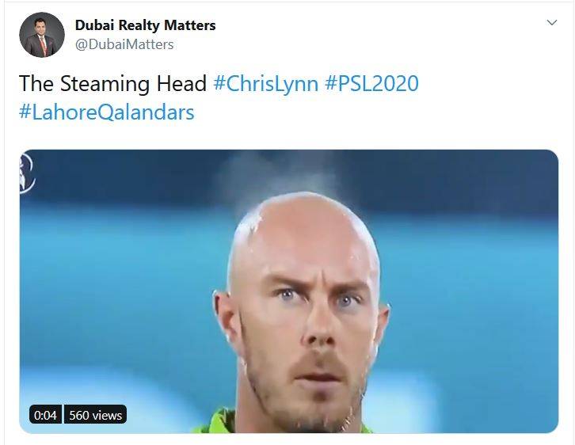Click the red tie in avatar photo
This screenshot has height=445, width=575.
coord(43,44)
